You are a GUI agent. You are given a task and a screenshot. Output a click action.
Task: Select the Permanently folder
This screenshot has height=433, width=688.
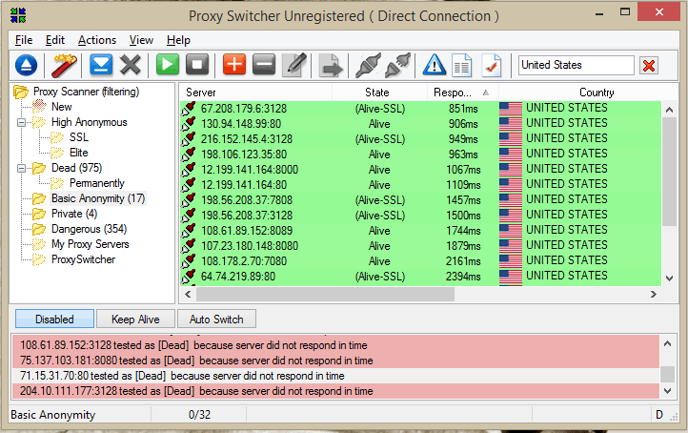(97, 183)
